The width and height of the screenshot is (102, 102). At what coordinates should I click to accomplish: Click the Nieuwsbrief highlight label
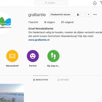[x=12, y=66]
